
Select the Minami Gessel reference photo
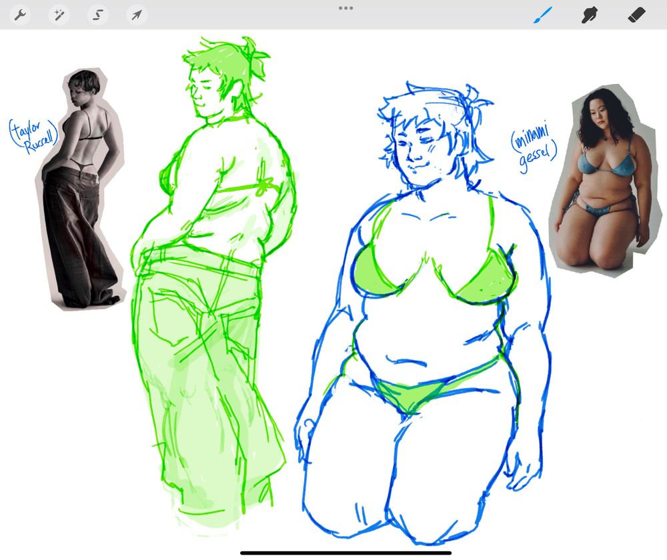[x=600, y=180]
